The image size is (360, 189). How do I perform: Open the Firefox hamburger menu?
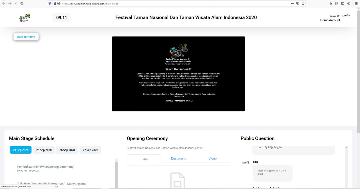pos(356,4)
